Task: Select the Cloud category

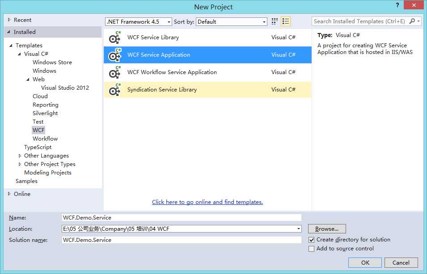Action: coord(40,96)
